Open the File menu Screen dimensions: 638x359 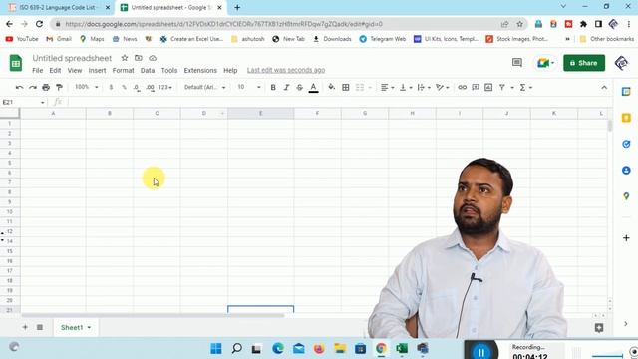(x=38, y=71)
